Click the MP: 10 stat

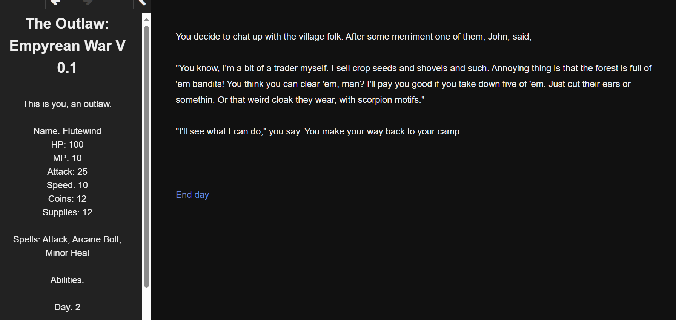[x=67, y=158]
